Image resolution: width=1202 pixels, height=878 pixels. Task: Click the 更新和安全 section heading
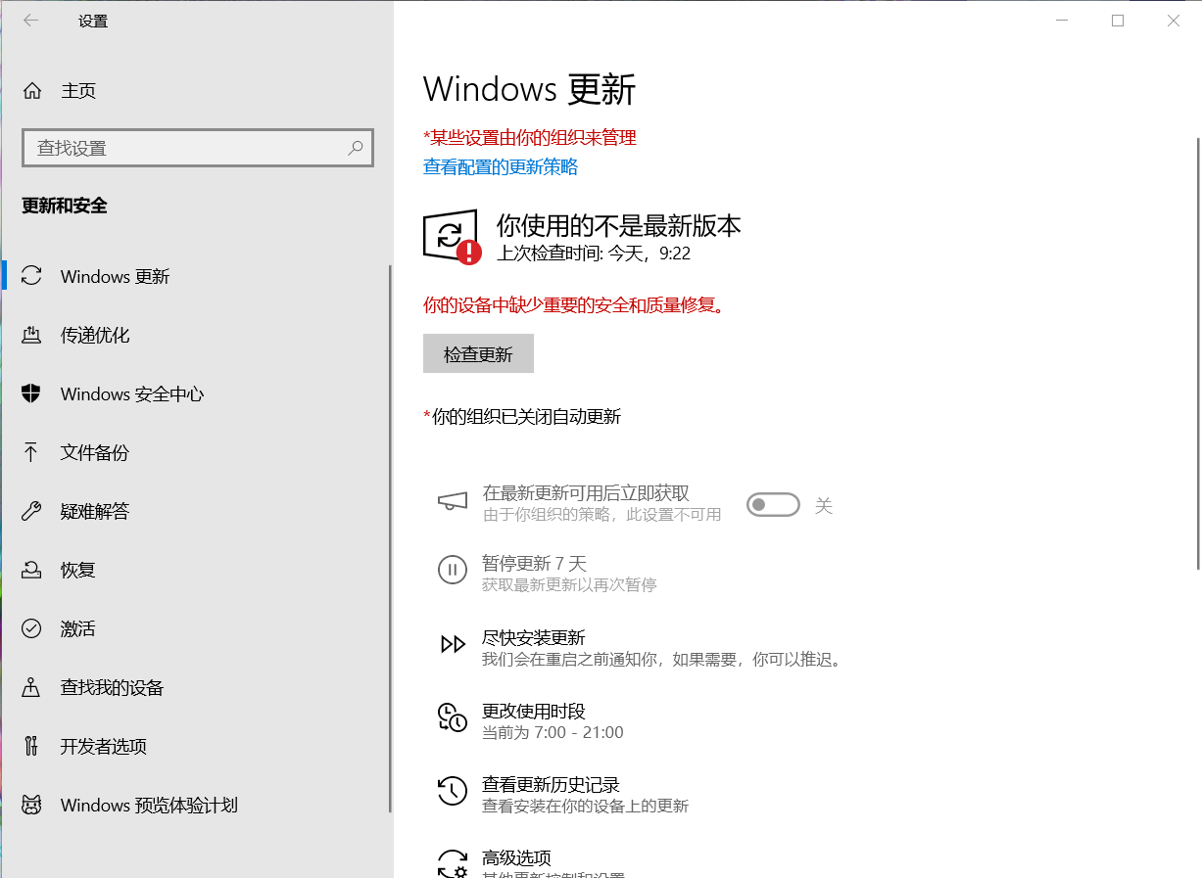65,206
